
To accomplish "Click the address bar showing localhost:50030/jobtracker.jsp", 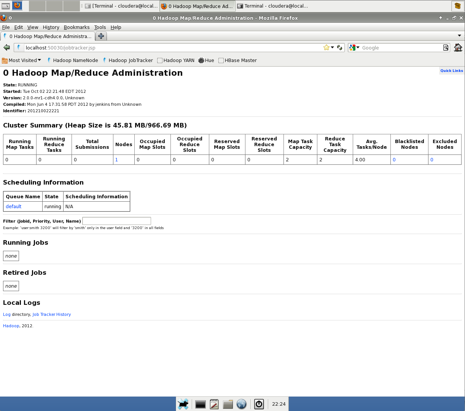I will pos(173,48).
